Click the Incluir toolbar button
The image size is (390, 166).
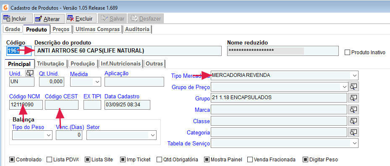pos(17,18)
